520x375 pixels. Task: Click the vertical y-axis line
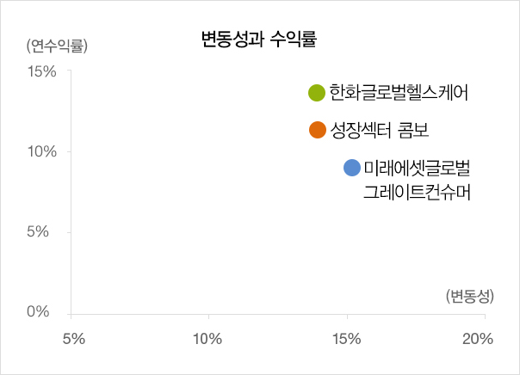(x=71, y=191)
